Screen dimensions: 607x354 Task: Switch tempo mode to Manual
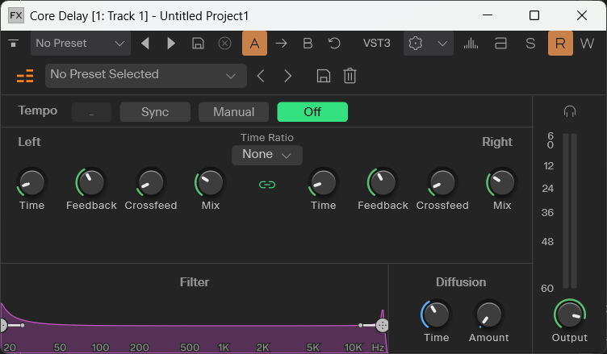point(234,112)
